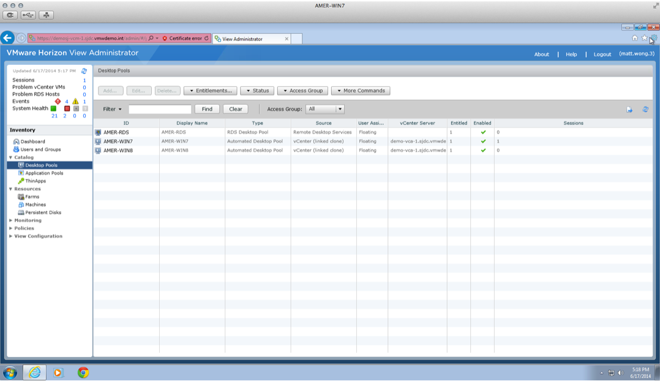
Task: Click the browser address bar URL
Action: click(91, 39)
